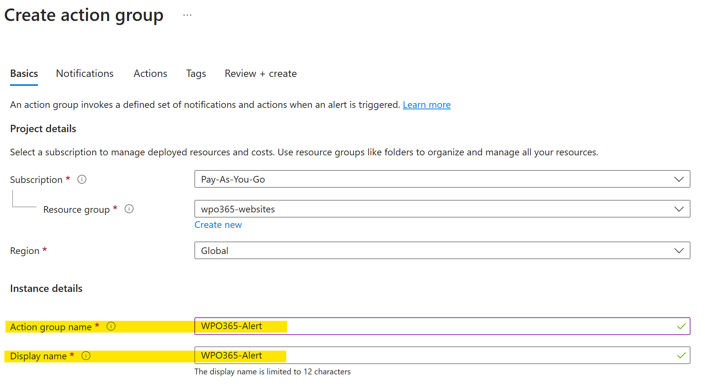The image size is (720, 388).
Task: Click the Instance details heading
Action: point(46,289)
